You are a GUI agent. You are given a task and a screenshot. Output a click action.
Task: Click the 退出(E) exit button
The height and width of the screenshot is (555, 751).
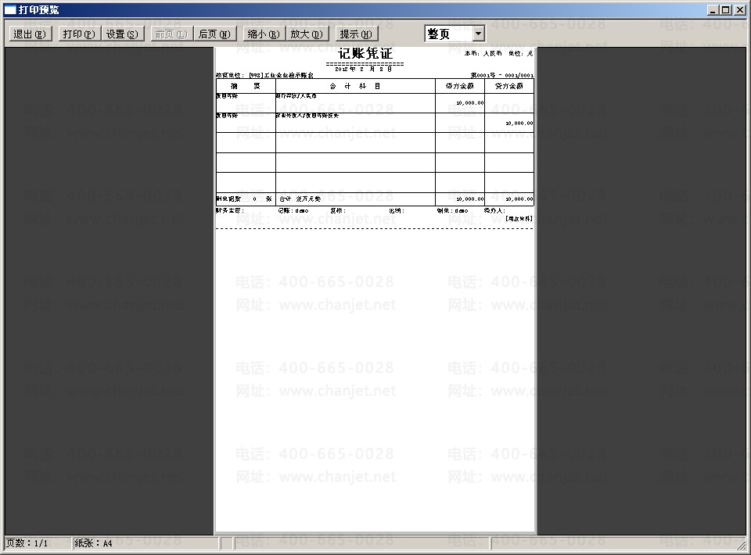(x=30, y=34)
